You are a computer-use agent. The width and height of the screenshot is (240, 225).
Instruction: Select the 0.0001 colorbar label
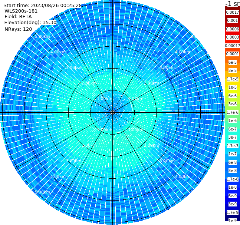point(233,54)
